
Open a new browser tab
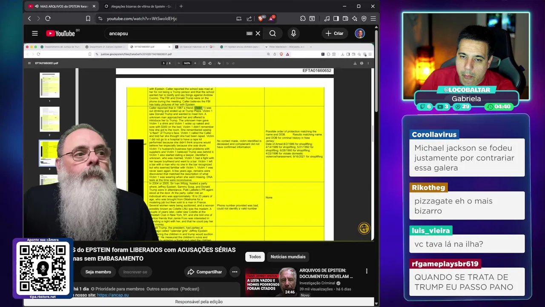(181, 6)
